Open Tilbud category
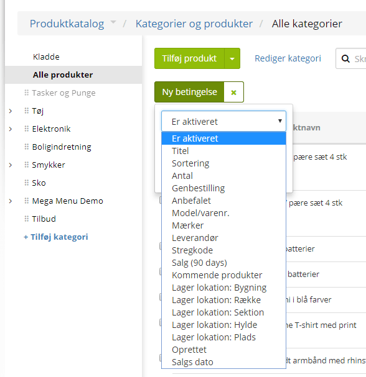The height and width of the screenshot is (377, 366). point(44,219)
